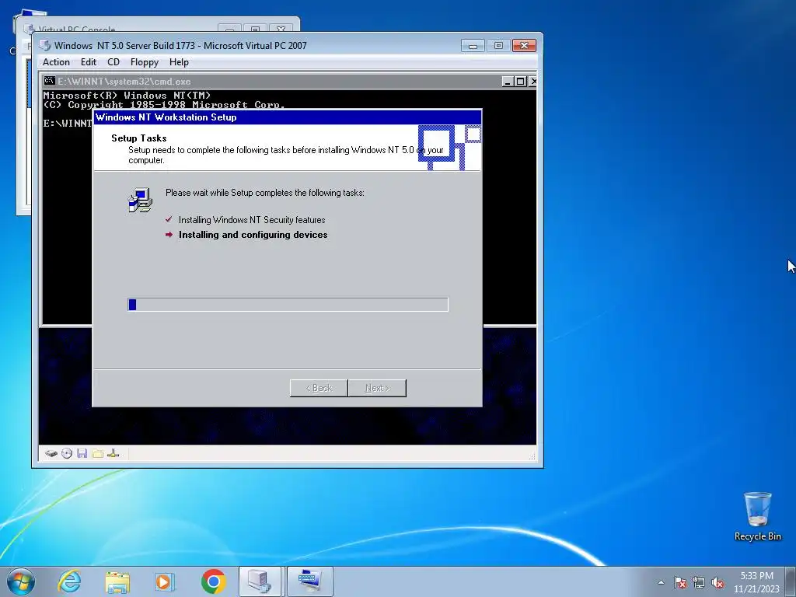Maximize the cmd.exe window
Image resolution: width=796 pixels, height=597 pixels.
520,81
